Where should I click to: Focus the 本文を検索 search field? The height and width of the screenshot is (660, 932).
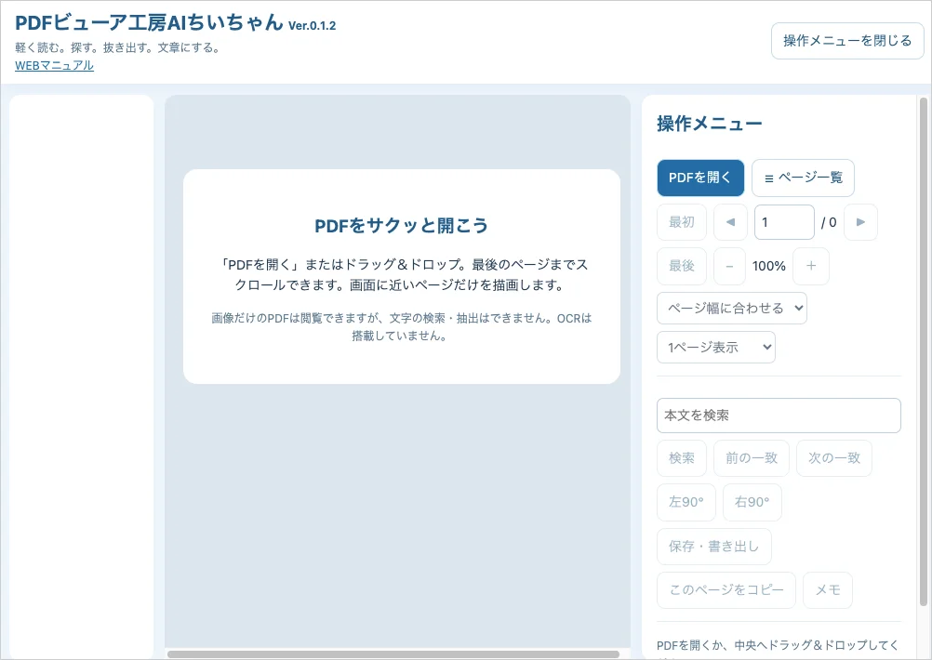pyautogui.click(x=779, y=416)
